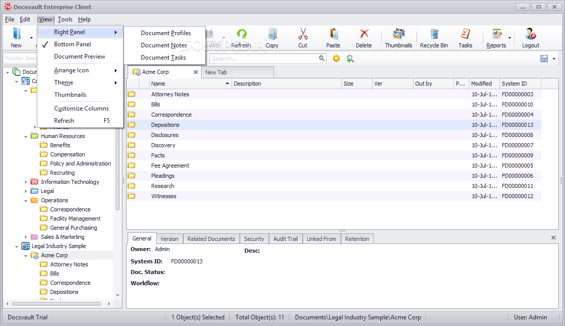Click the Delete red X icon

pyautogui.click(x=364, y=34)
